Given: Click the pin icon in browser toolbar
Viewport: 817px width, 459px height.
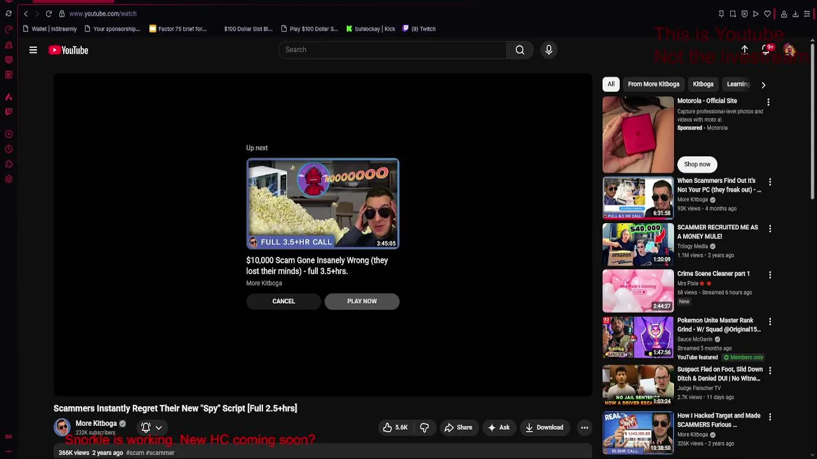Looking at the screenshot, I should click(721, 13).
